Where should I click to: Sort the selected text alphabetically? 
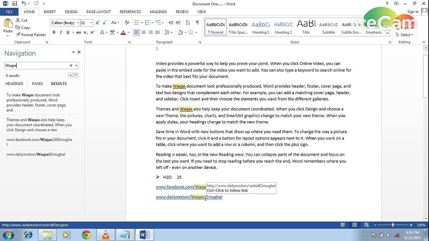click(x=188, y=23)
